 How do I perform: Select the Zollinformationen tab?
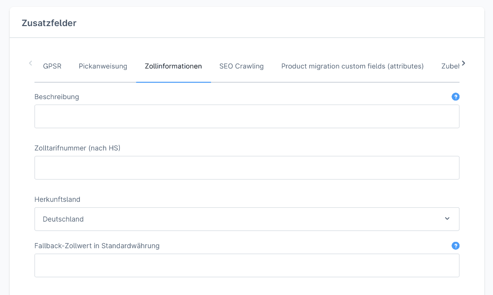click(173, 66)
